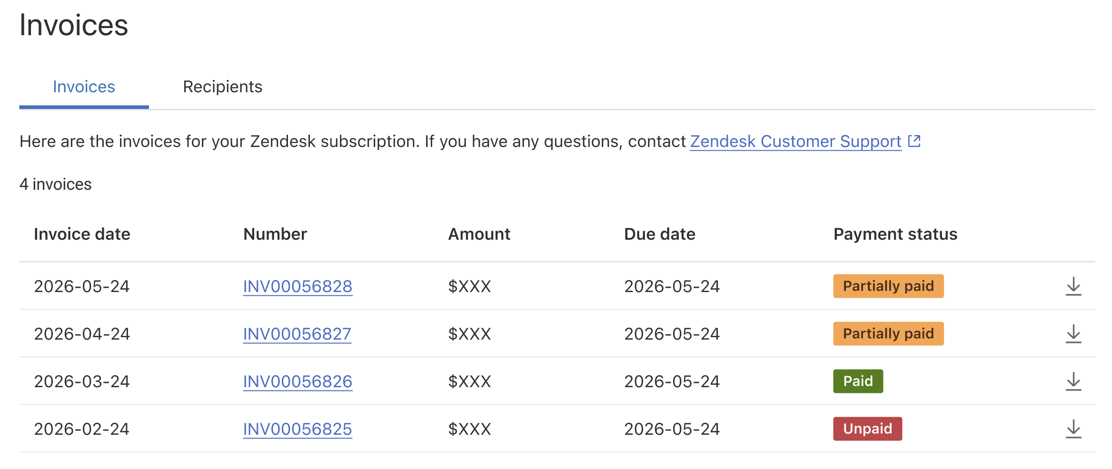Open invoice number INV00056828
Image resolution: width=1112 pixels, height=469 pixels.
[x=298, y=286]
